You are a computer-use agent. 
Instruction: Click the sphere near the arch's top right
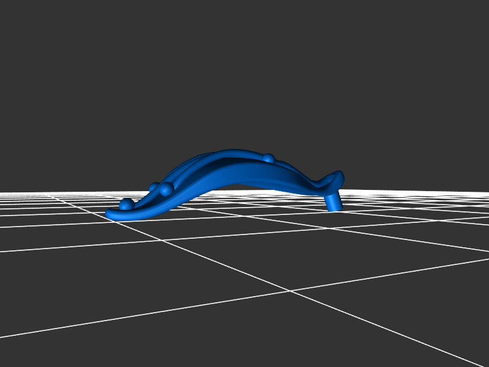point(268,158)
